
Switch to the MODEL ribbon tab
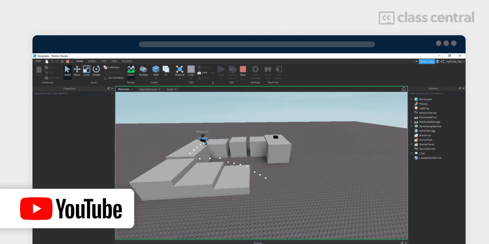[92, 61]
